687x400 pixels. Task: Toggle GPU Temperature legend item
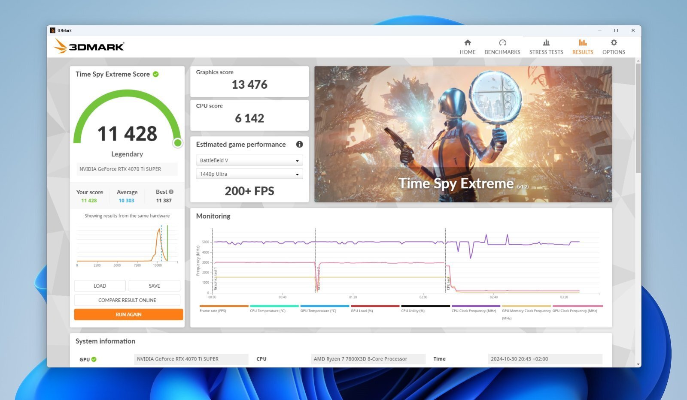325,309
